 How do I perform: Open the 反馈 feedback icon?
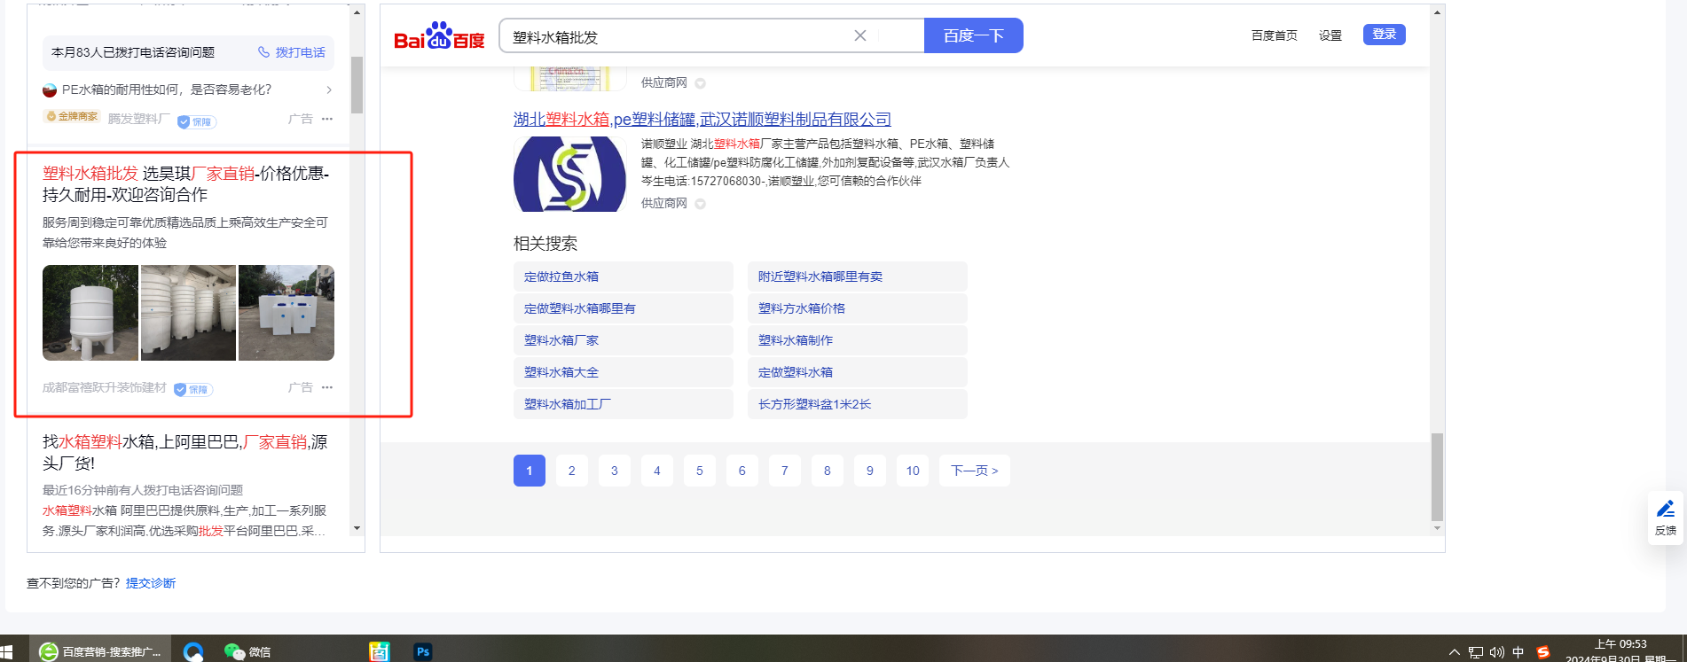pyautogui.click(x=1666, y=518)
